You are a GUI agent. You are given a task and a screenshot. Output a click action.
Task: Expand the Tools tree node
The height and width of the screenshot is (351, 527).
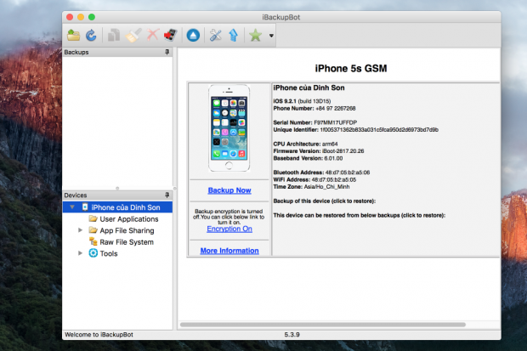[x=81, y=253]
